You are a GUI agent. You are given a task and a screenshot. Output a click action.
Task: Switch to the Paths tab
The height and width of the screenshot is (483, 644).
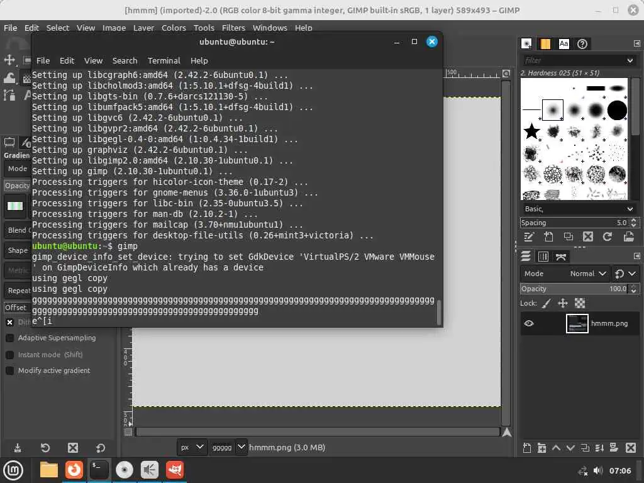[560, 257]
